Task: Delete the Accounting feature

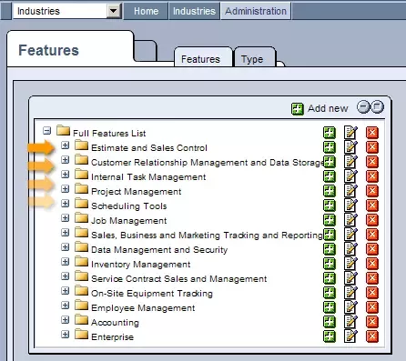Action: [x=372, y=322]
